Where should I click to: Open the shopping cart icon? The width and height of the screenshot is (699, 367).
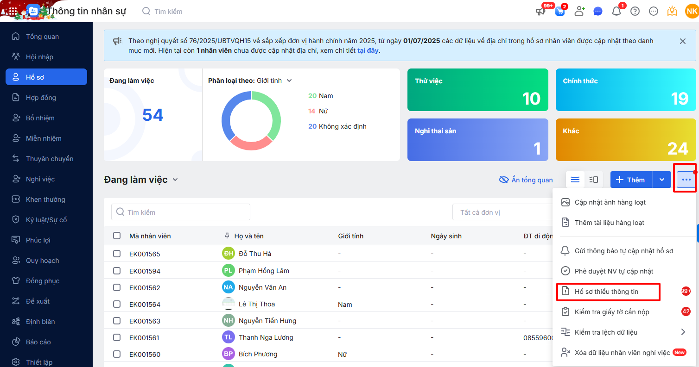[560, 12]
